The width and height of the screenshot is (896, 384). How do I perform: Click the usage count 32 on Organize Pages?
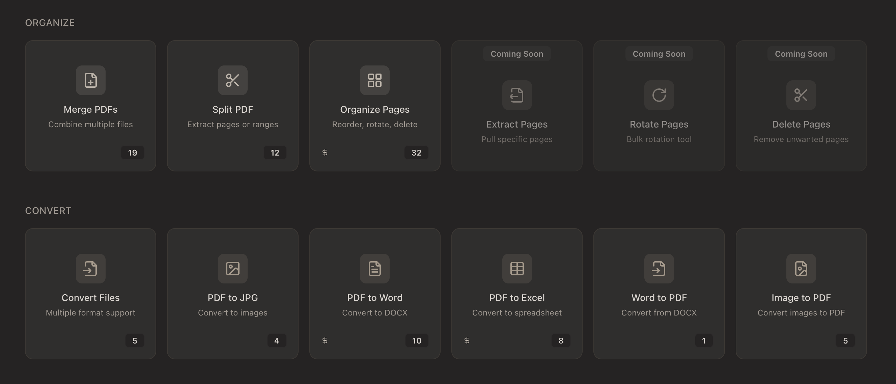pyautogui.click(x=416, y=152)
